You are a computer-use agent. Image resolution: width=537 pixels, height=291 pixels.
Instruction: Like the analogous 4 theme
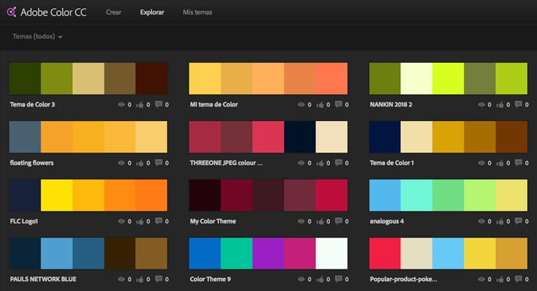point(500,221)
